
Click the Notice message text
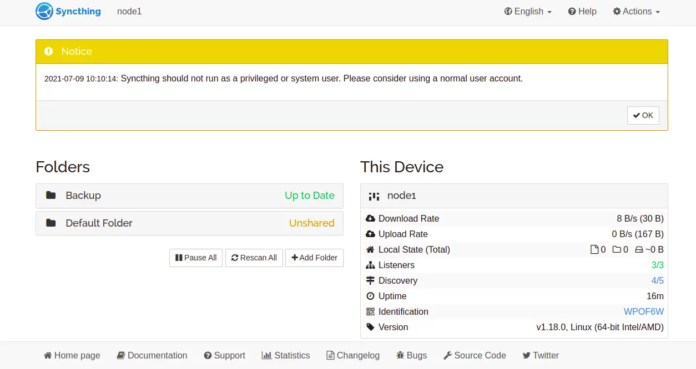pos(322,79)
